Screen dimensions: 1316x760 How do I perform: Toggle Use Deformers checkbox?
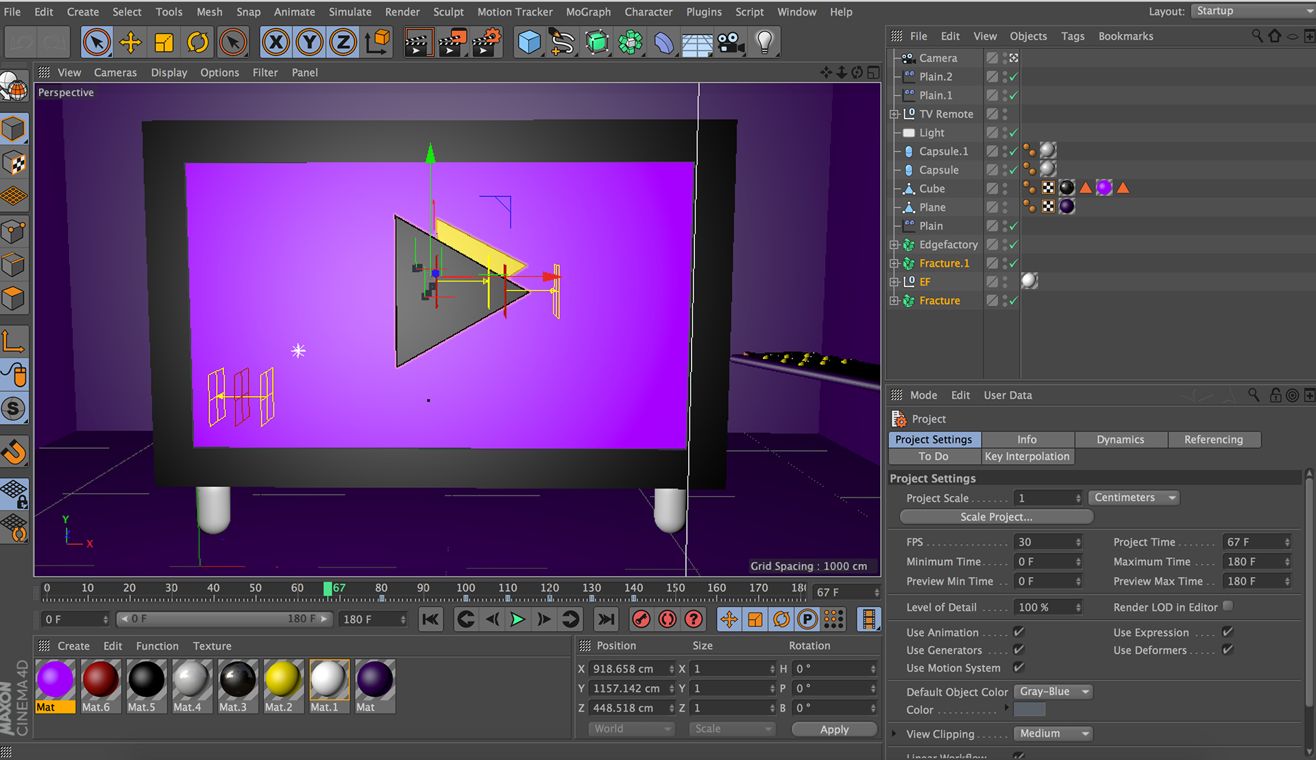tap(1228, 649)
